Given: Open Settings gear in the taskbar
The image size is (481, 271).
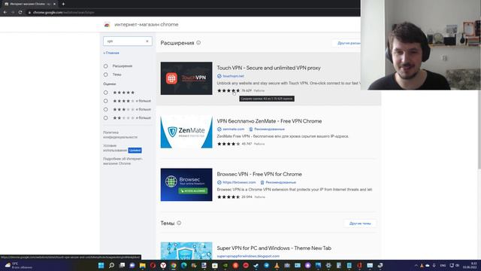Looking at the screenshot, I should 328,265.
